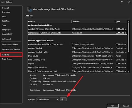This screenshot has height=108, width=132.
Task: Click the add-ins management header icon
Action: point(30,9)
